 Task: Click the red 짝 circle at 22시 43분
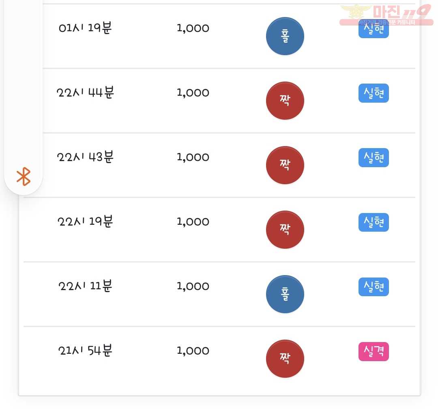[x=285, y=165]
